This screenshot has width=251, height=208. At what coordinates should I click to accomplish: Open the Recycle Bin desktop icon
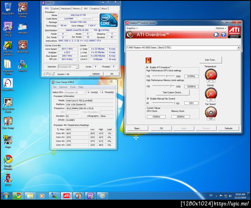(x=8, y=9)
